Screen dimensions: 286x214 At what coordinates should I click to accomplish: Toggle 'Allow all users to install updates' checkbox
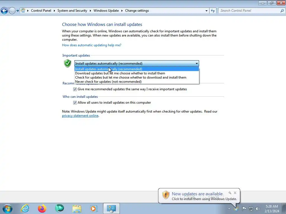click(x=75, y=103)
